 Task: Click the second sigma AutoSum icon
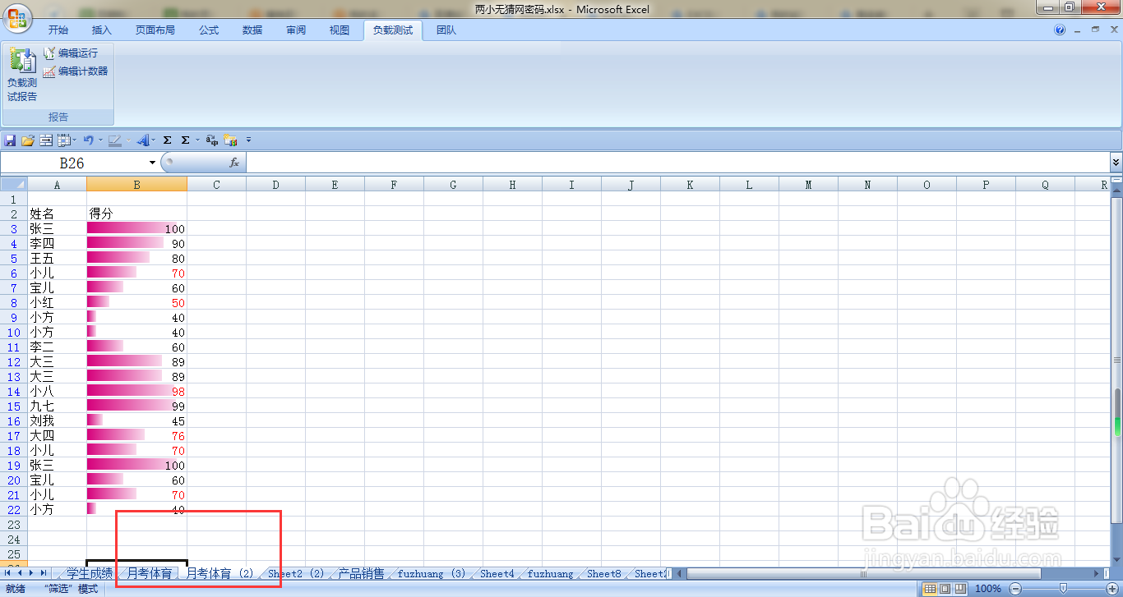click(x=185, y=140)
